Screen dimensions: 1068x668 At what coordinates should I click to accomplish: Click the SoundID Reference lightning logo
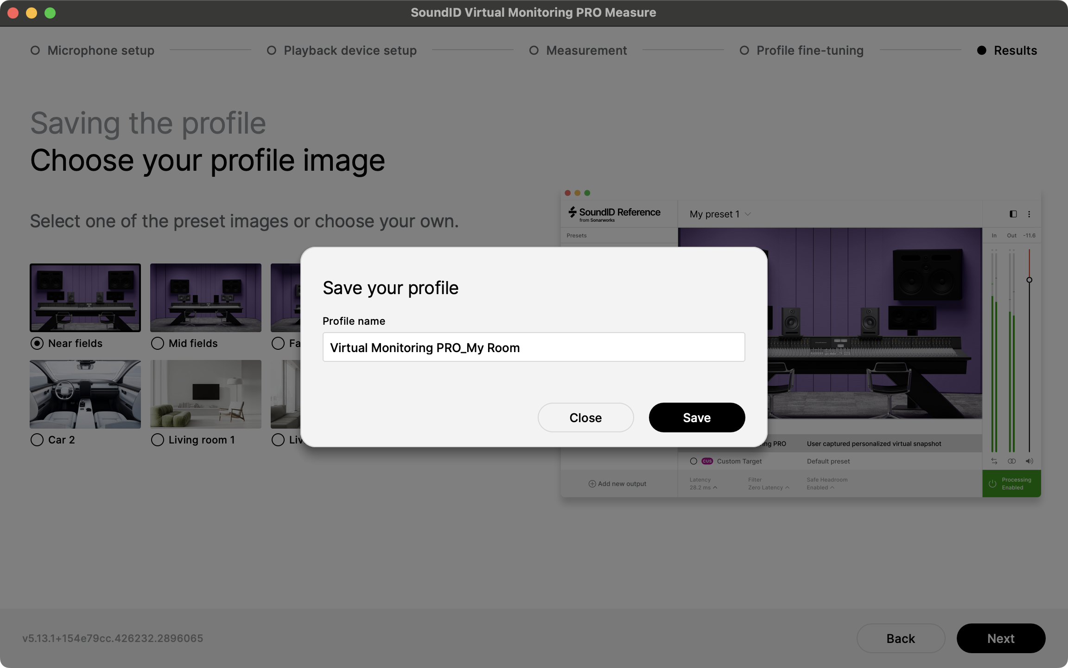coord(572,212)
